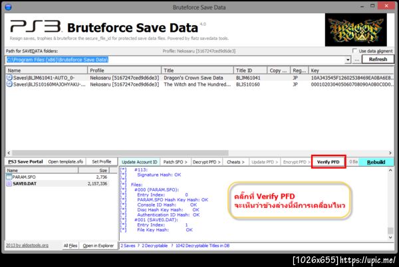Enable the Use data alignment checkbox
The image size is (399, 267).
pyautogui.click(x=354, y=50)
